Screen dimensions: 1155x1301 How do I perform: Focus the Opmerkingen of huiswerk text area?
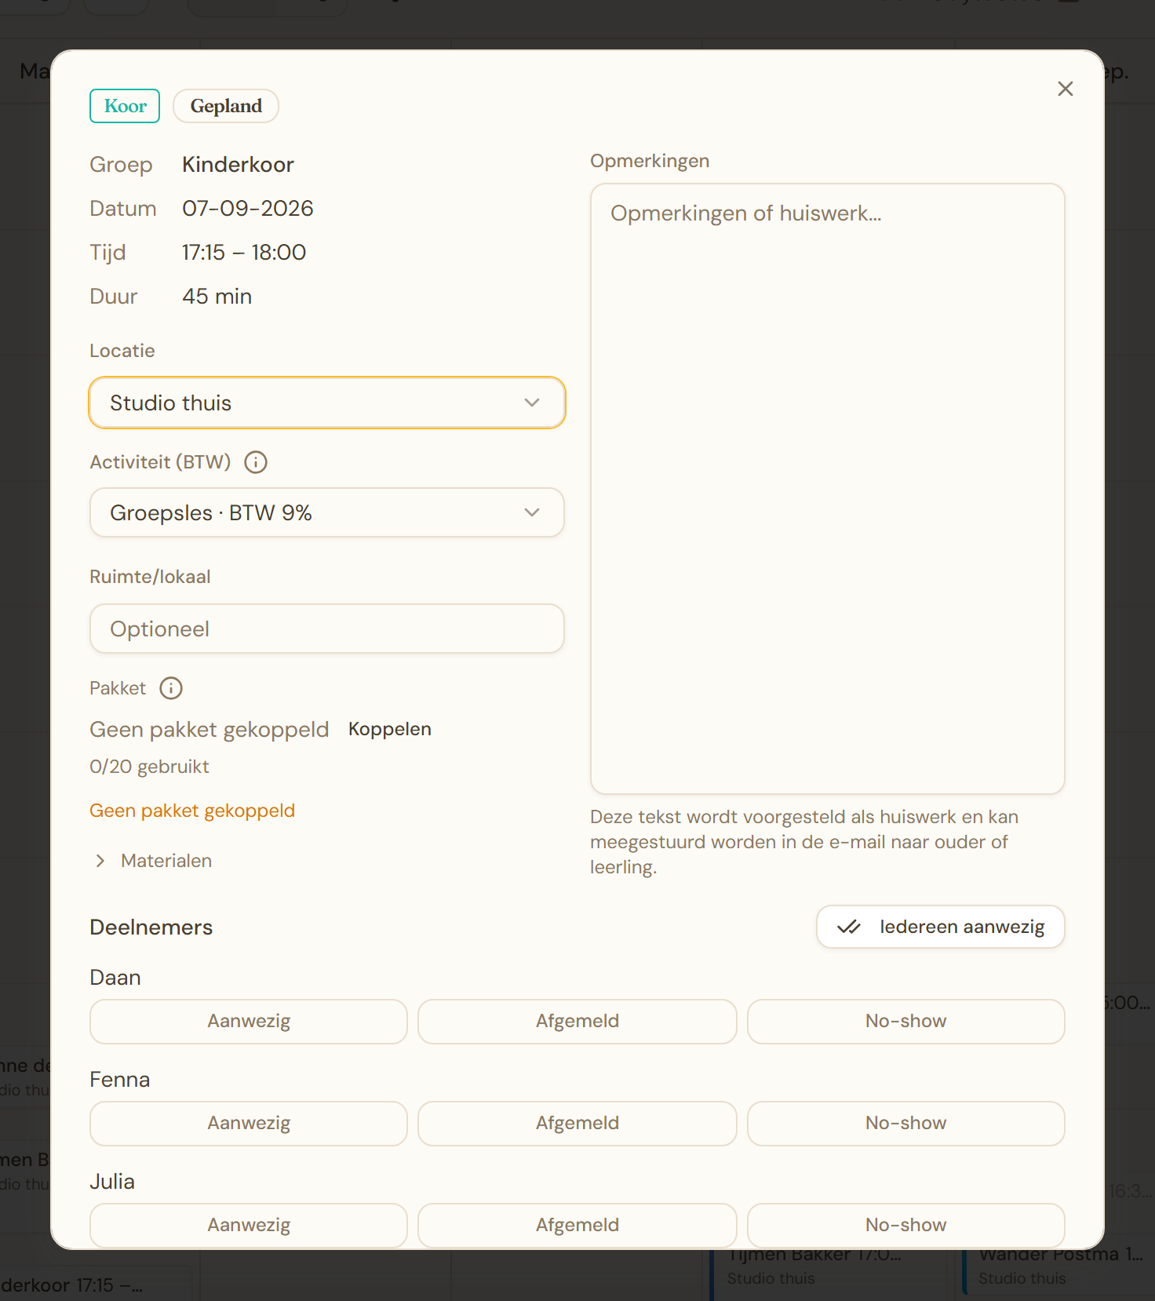827,489
